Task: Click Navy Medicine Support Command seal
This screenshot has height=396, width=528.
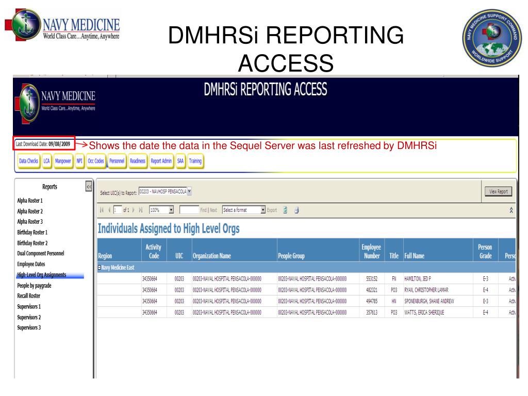Action: pos(491,37)
